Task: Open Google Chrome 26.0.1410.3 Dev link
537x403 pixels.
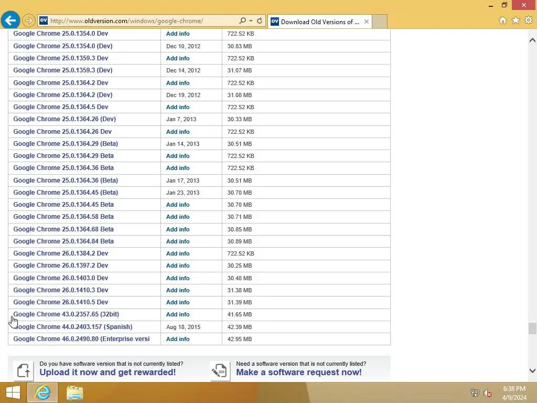Action: [x=61, y=290]
